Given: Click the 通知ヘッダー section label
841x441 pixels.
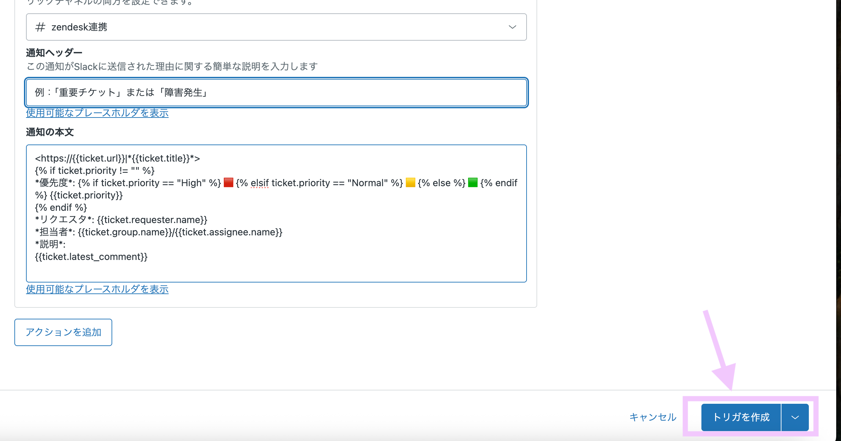Looking at the screenshot, I should 54,53.
